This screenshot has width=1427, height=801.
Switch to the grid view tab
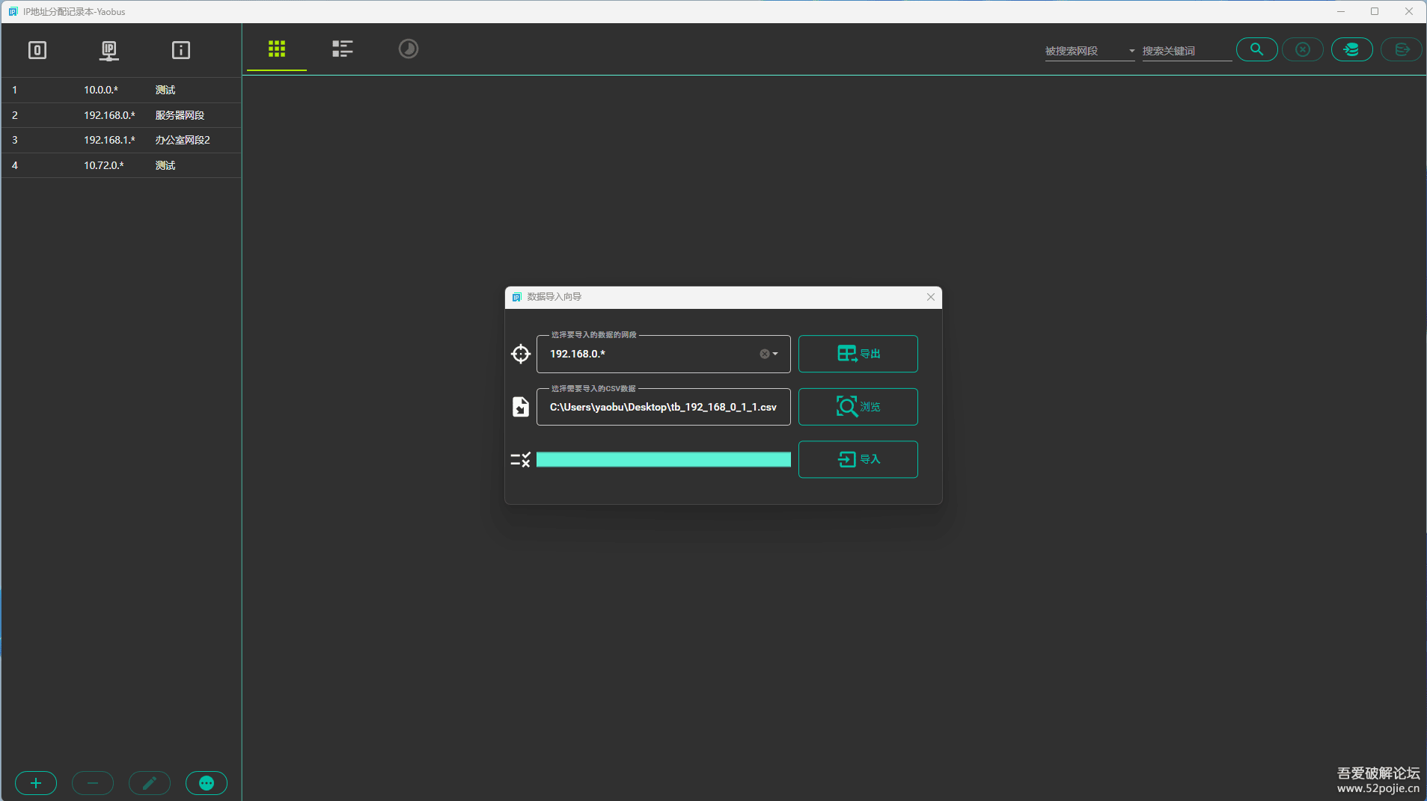pos(277,49)
